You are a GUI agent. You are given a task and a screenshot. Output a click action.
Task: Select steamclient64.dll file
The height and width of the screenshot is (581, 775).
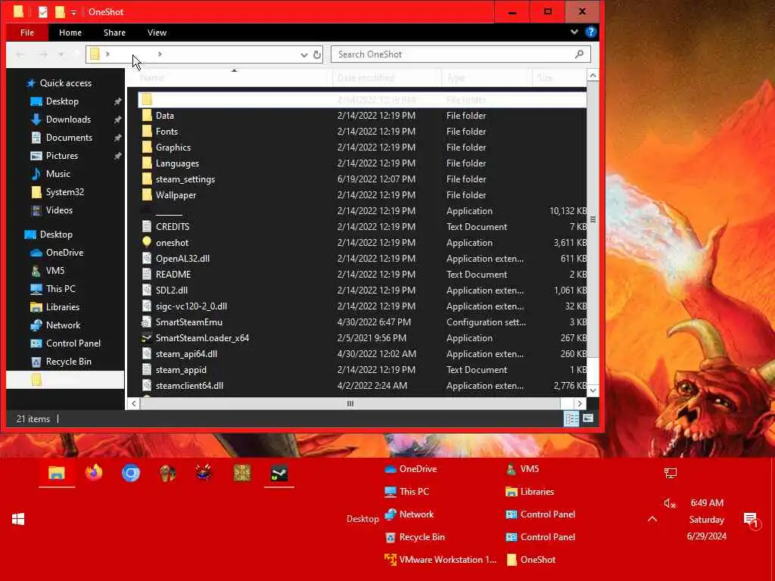point(189,385)
